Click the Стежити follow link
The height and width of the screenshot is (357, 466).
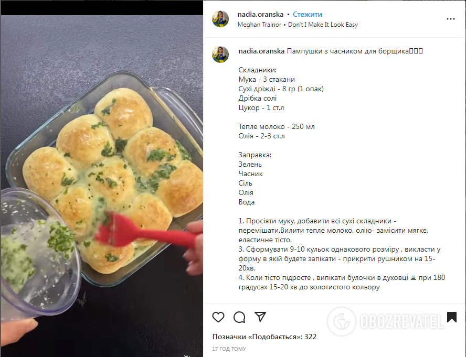pos(308,14)
